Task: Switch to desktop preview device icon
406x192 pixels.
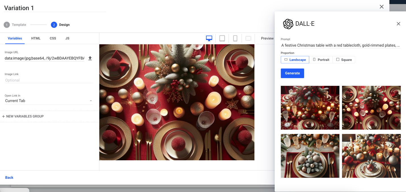Action: click(209, 39)
